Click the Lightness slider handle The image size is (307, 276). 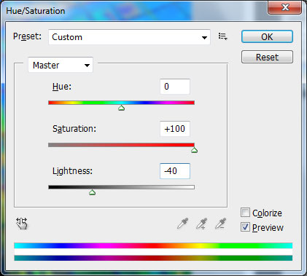coord(92,192)
